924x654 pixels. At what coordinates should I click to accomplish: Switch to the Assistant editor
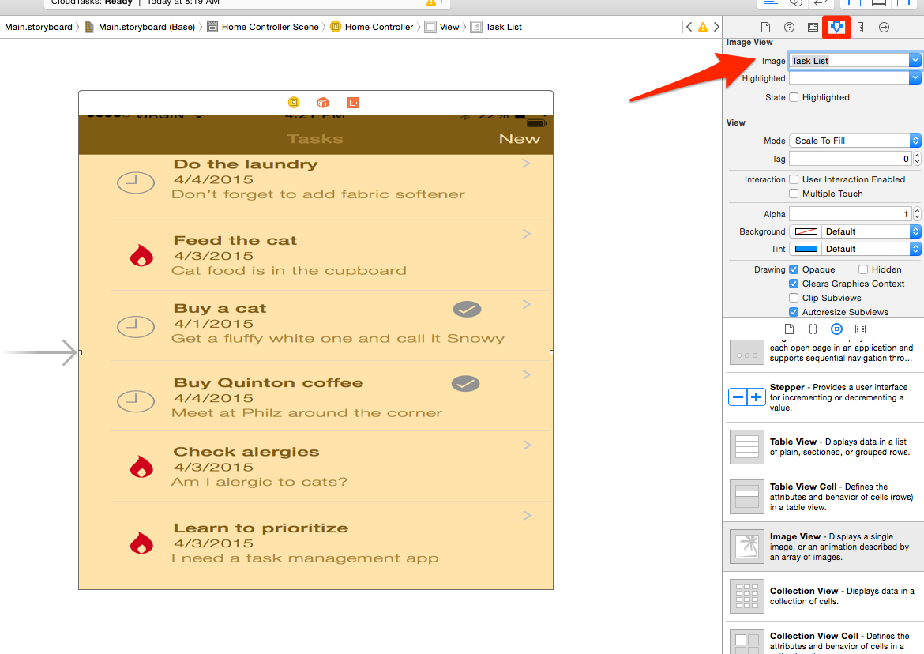pyautogui.click(x=795, y=2)
